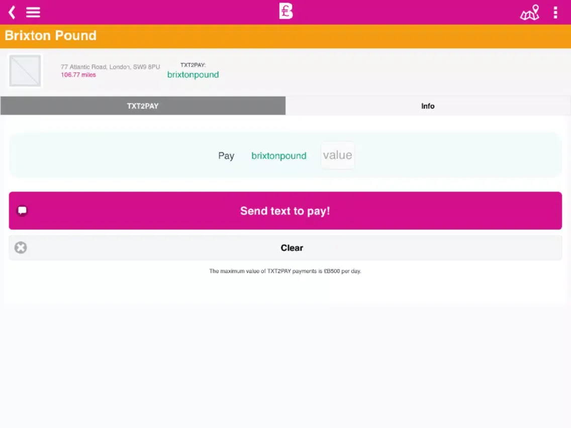The width and height of the screenshot is (571, 428).
Task: Tap the Clear button
Action: [x=285, y=248]
